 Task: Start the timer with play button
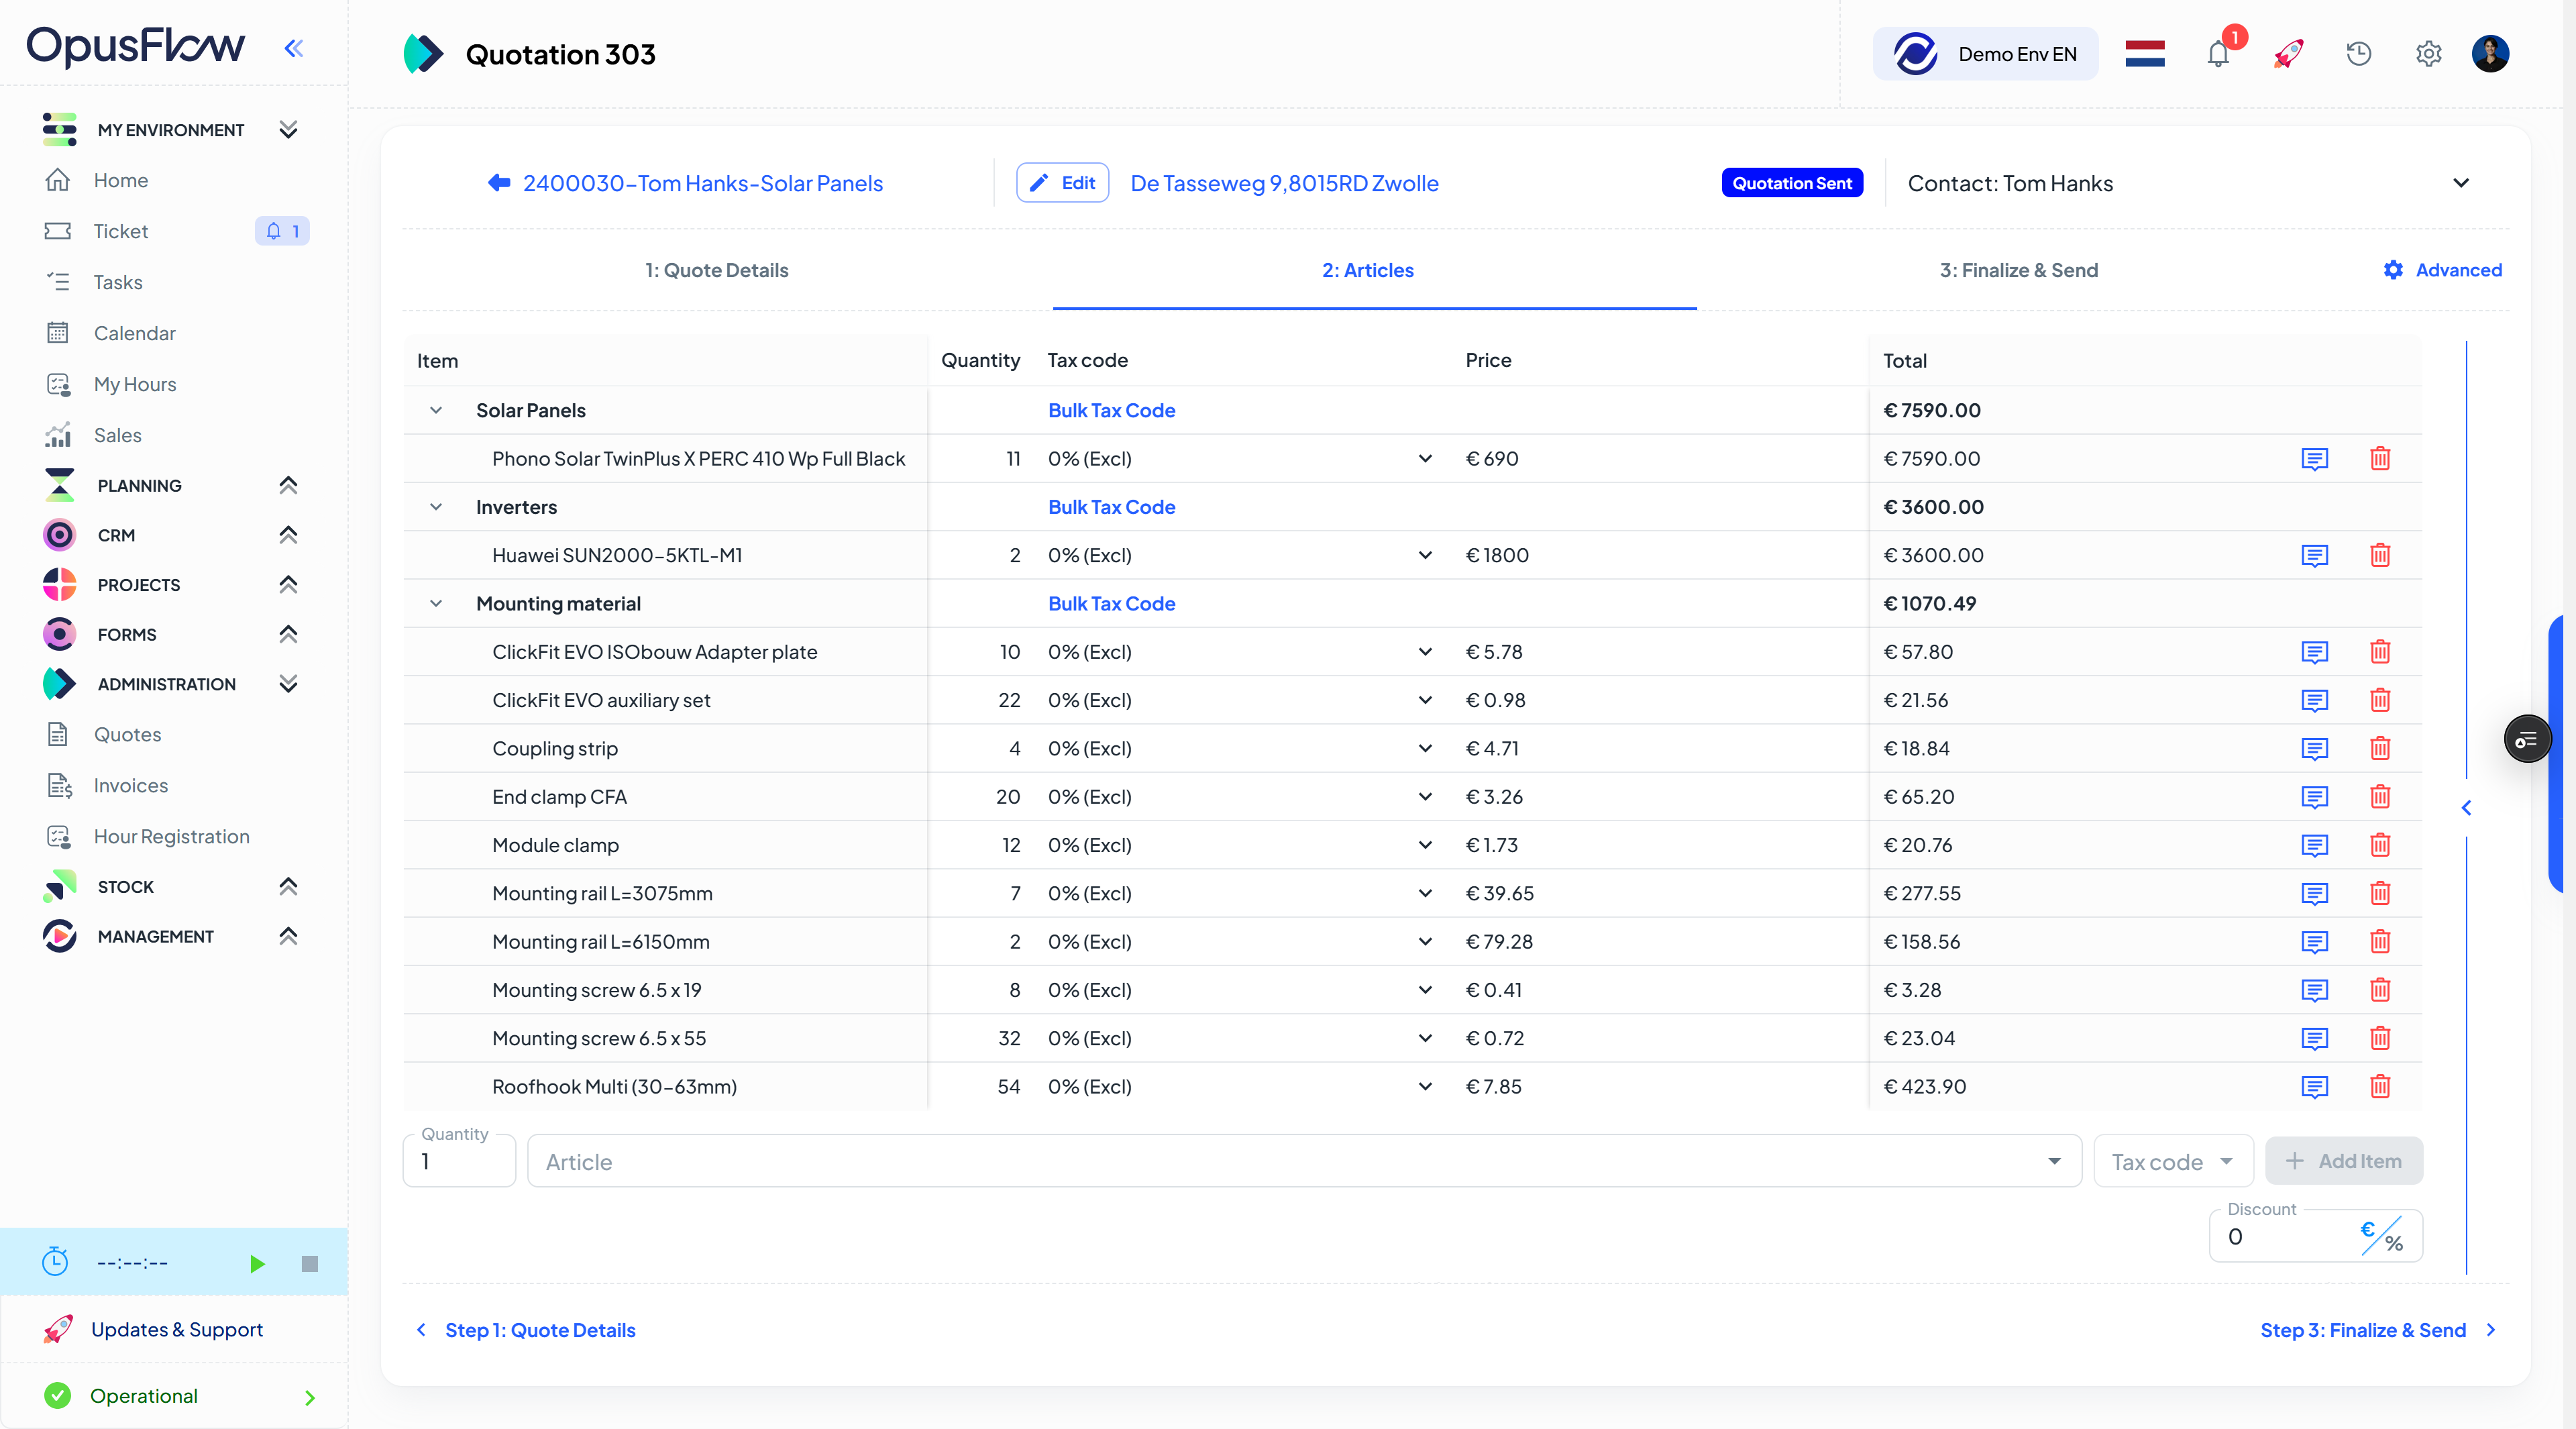point(257,1264)
